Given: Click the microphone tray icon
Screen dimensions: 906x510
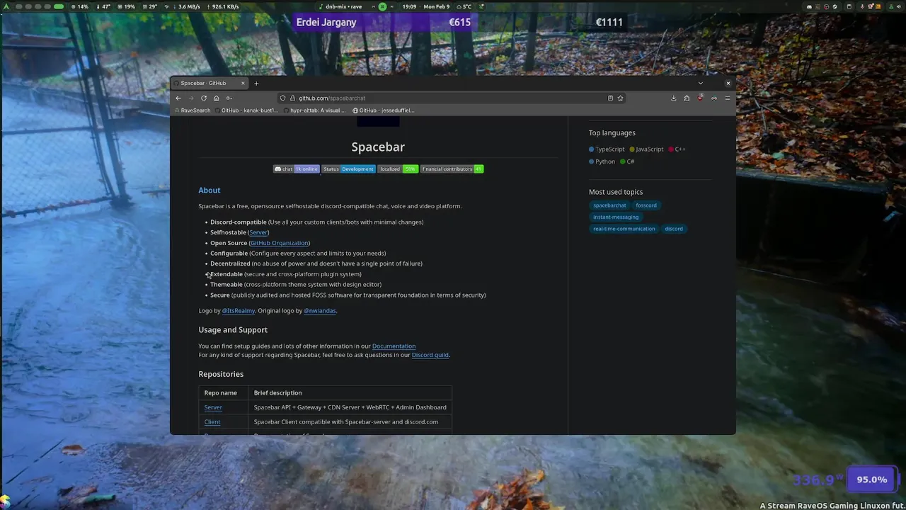Looking at the screenshot, I should pos(862,6).
